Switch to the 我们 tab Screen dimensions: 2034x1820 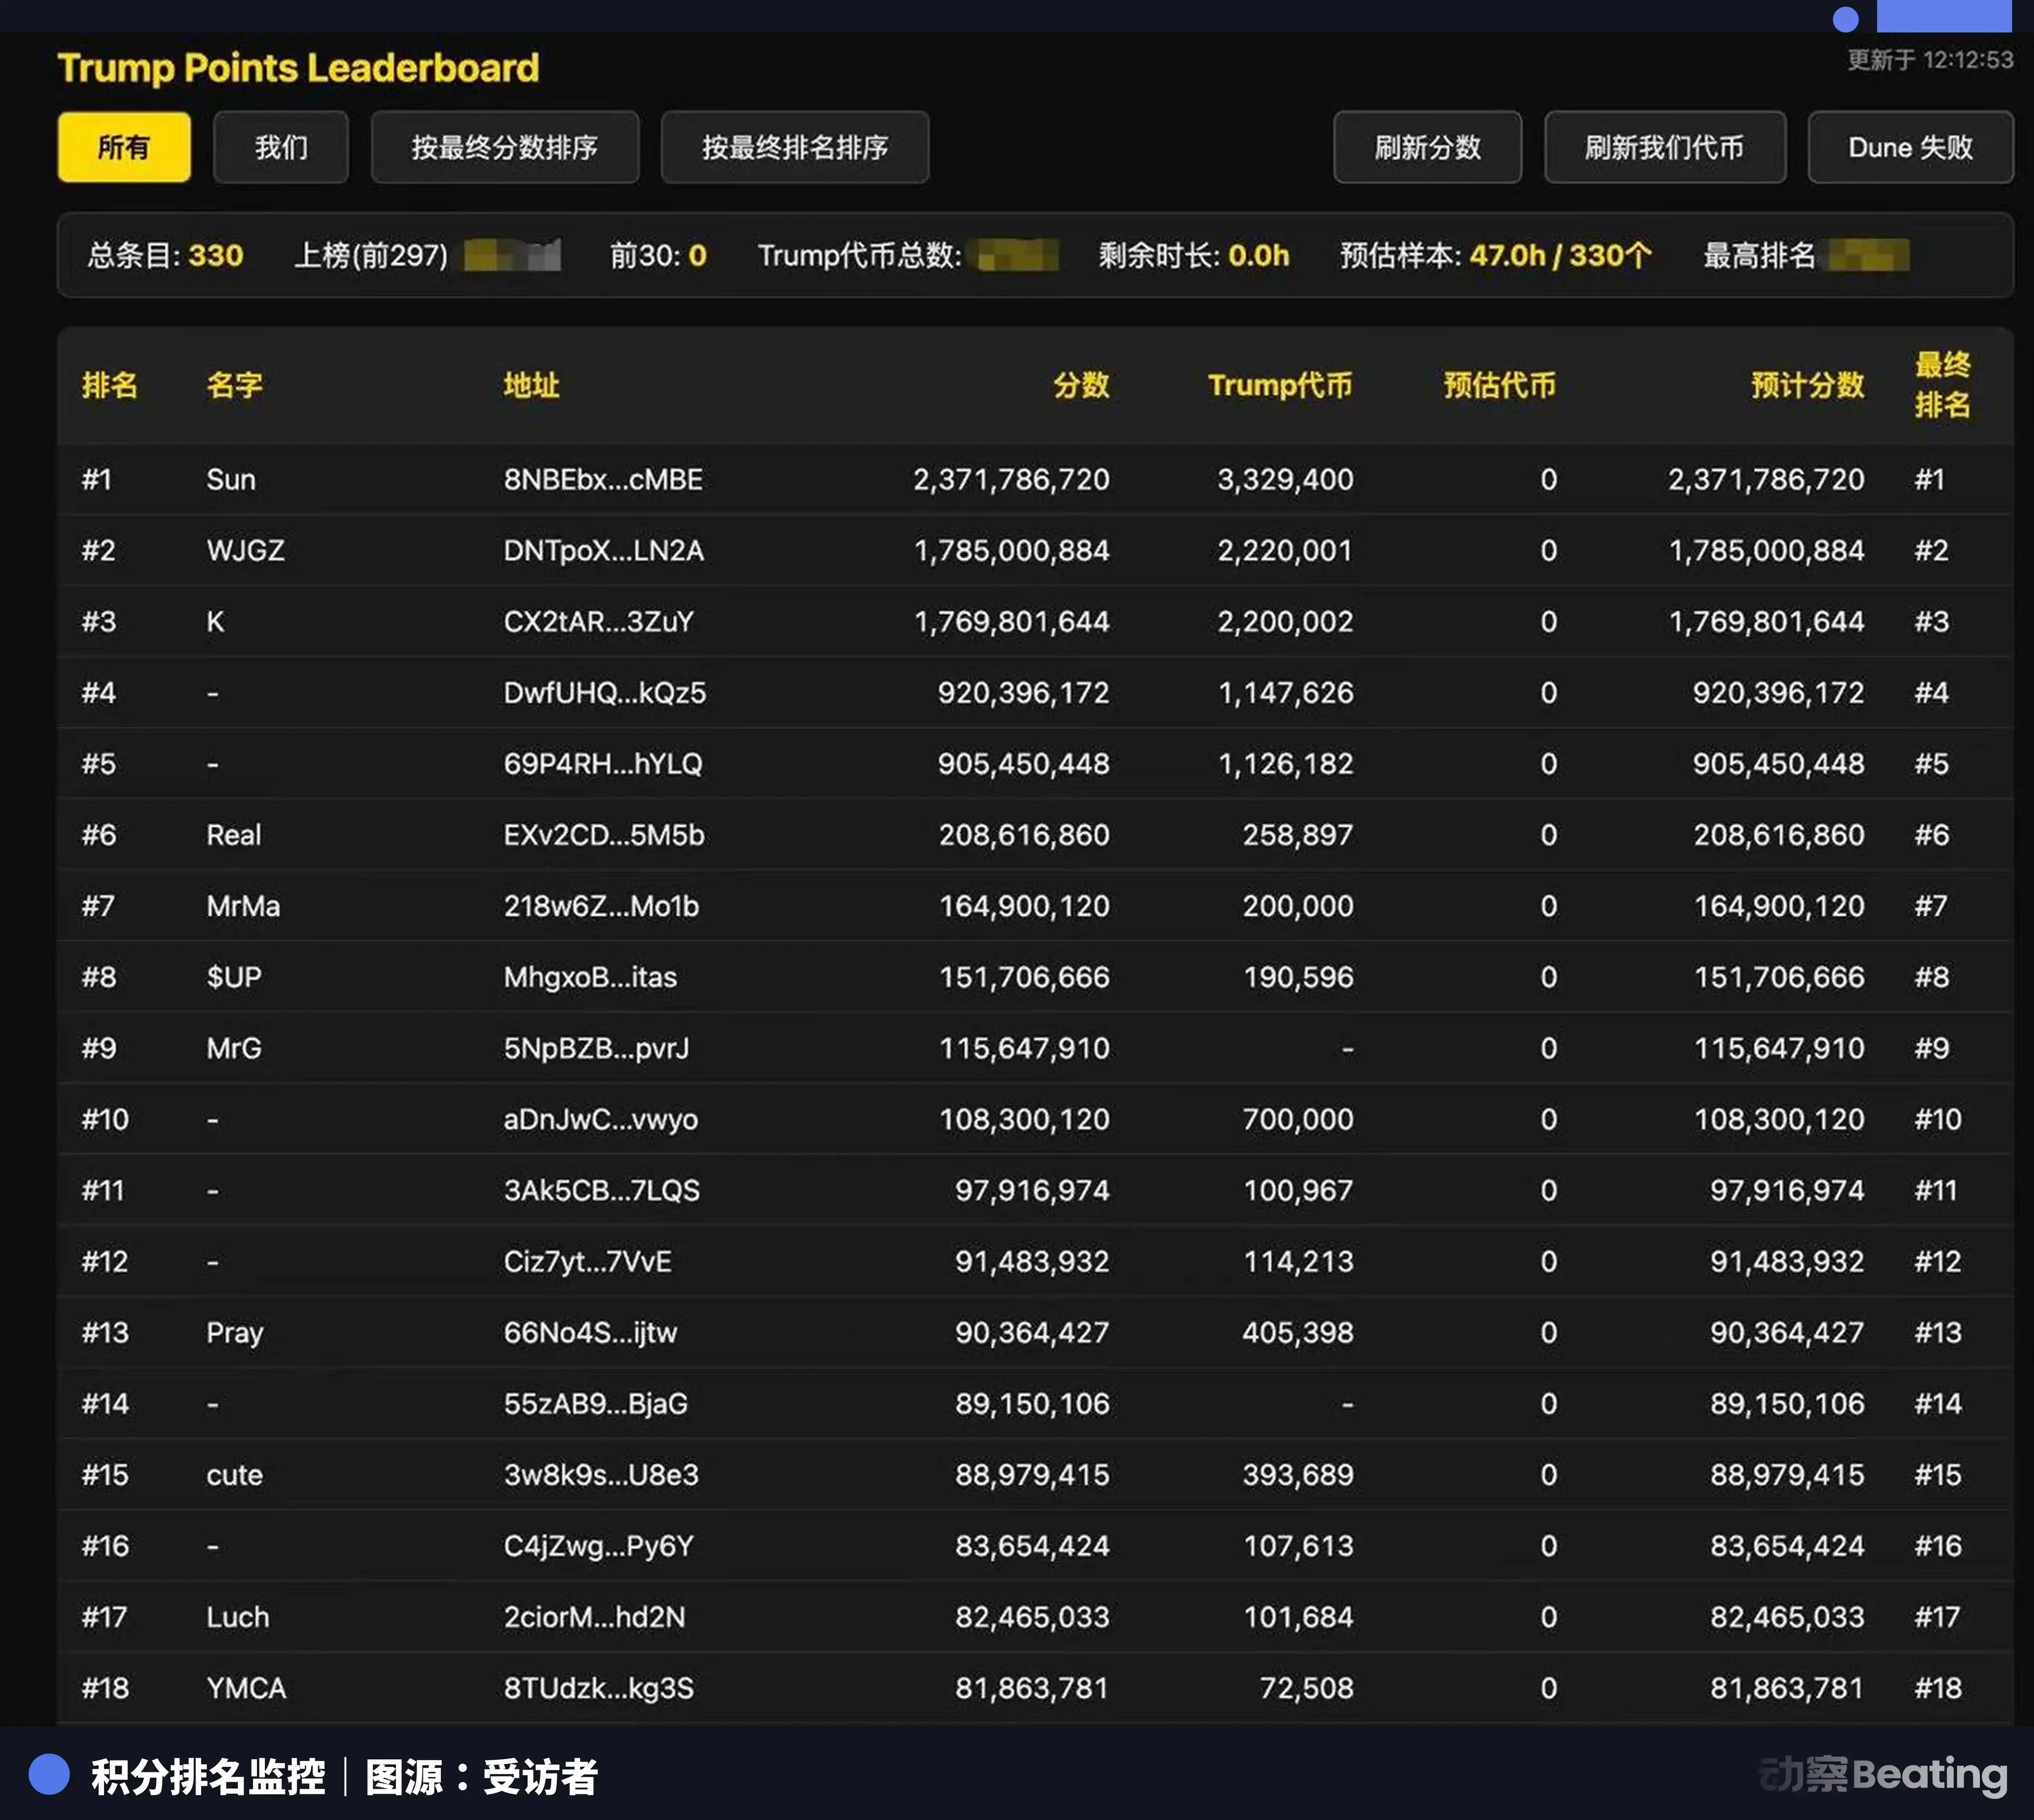(281, 147)
